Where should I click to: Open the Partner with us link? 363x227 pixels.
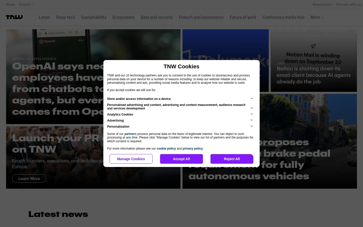(348, 5)
